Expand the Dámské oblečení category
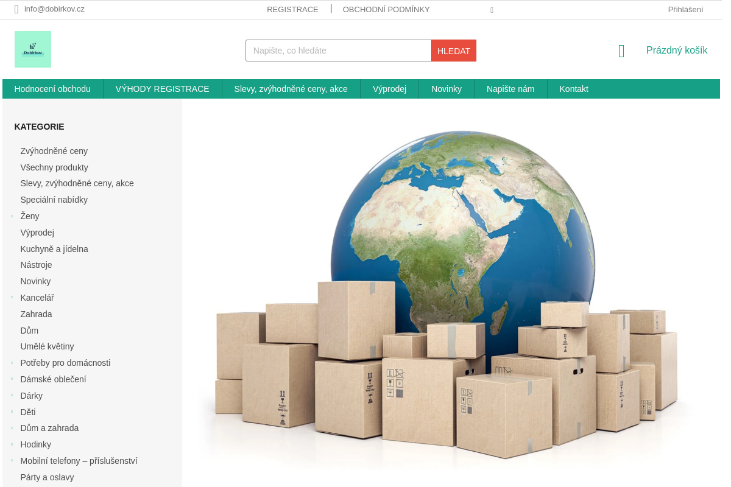Image resolution: width=731 pixels, height=487 pixels. pyautogui.click(x=12, y=379)
